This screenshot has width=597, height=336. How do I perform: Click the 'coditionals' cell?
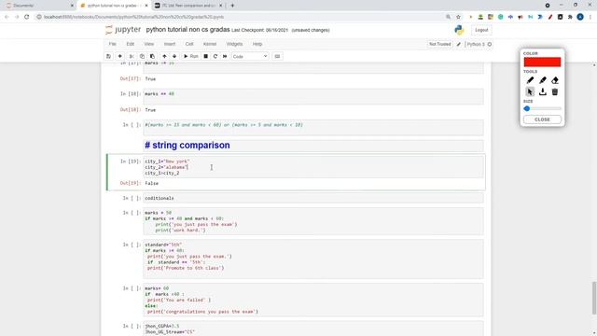tap(313, 198)
